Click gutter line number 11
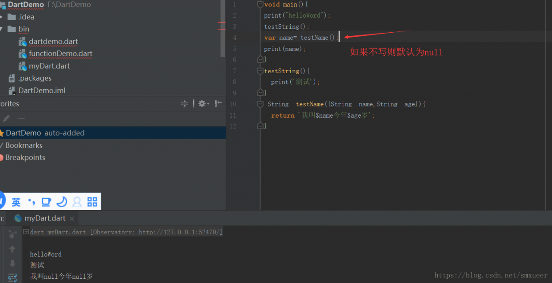Viewport: 552px width, 283px height. pyautogui.click(x=233, y=115)
